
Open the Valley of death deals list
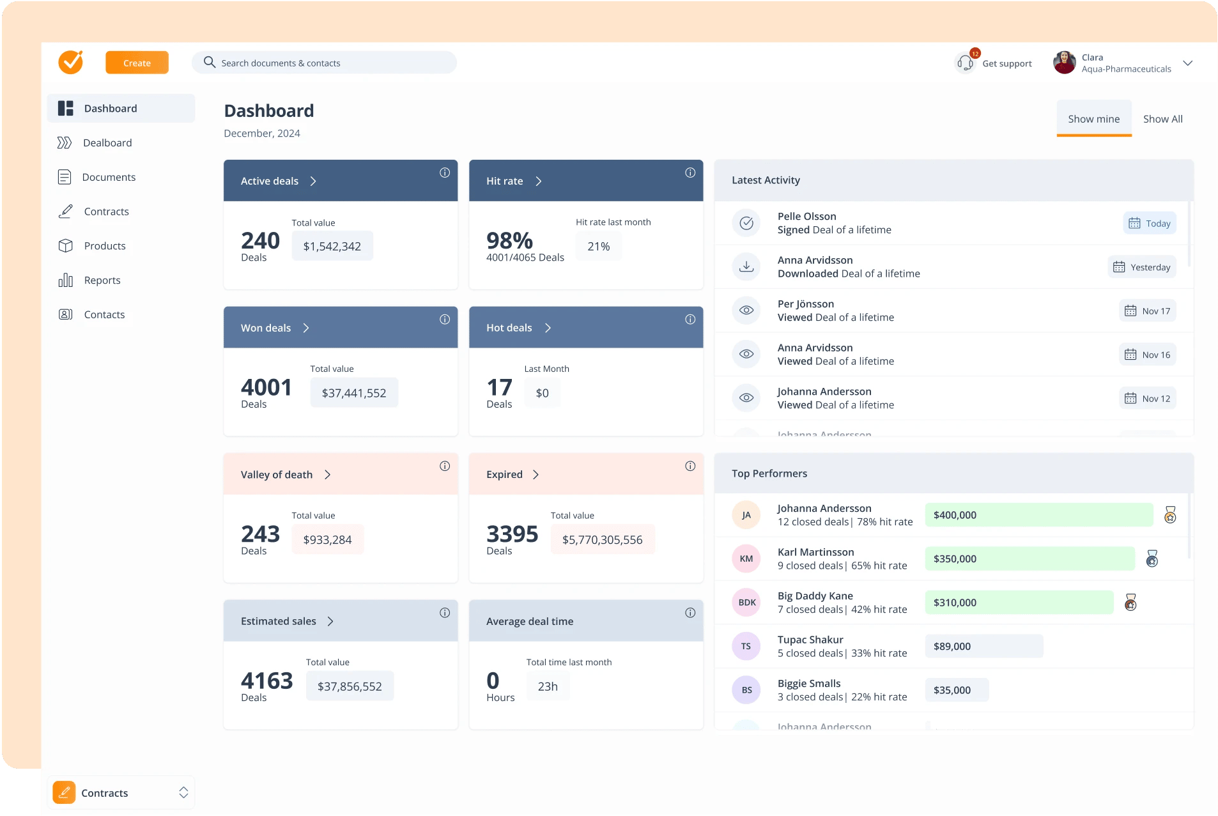[328, 474]
